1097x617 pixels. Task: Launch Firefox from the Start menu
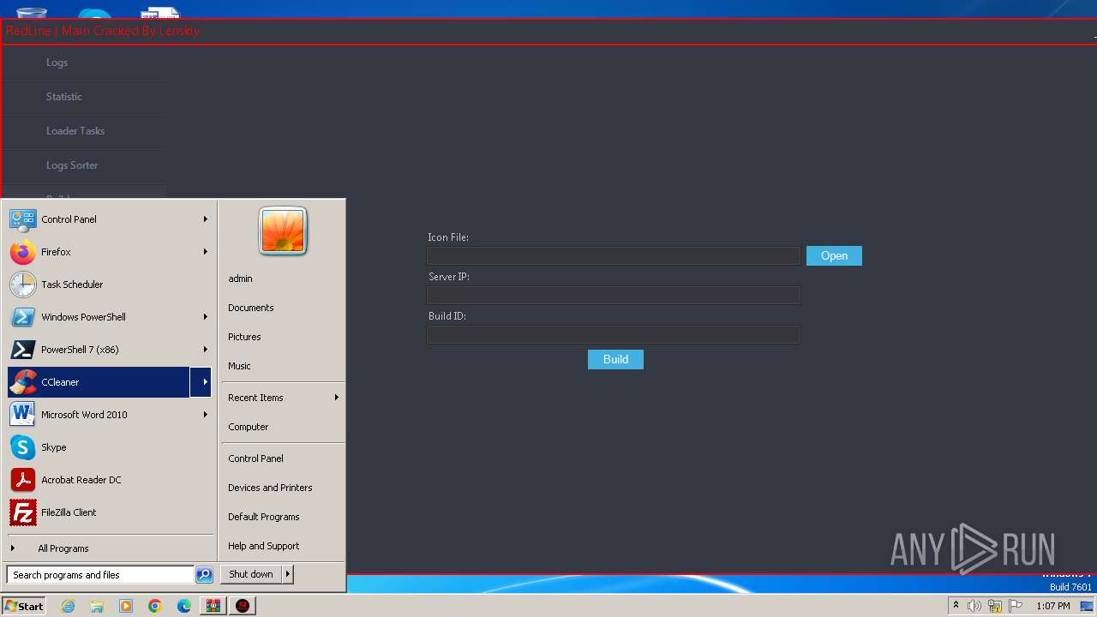pyautogui.click(x=22, y=252)
